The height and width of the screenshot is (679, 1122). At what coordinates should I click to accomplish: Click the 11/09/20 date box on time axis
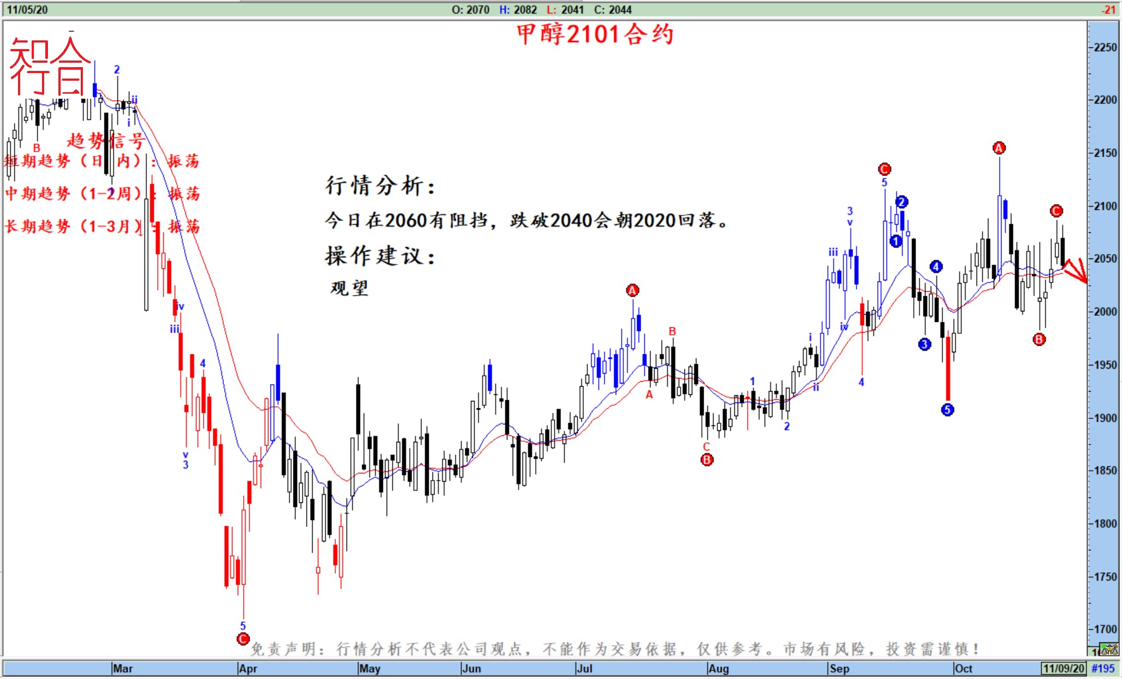pos(1063,668)
